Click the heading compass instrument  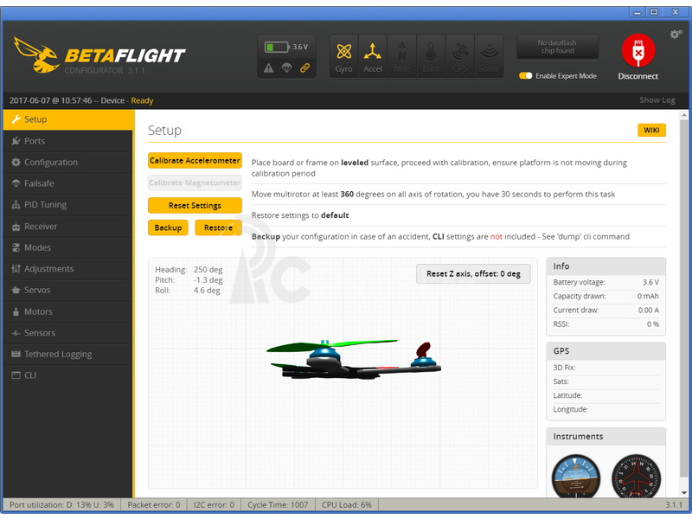(x=636, y=477)
